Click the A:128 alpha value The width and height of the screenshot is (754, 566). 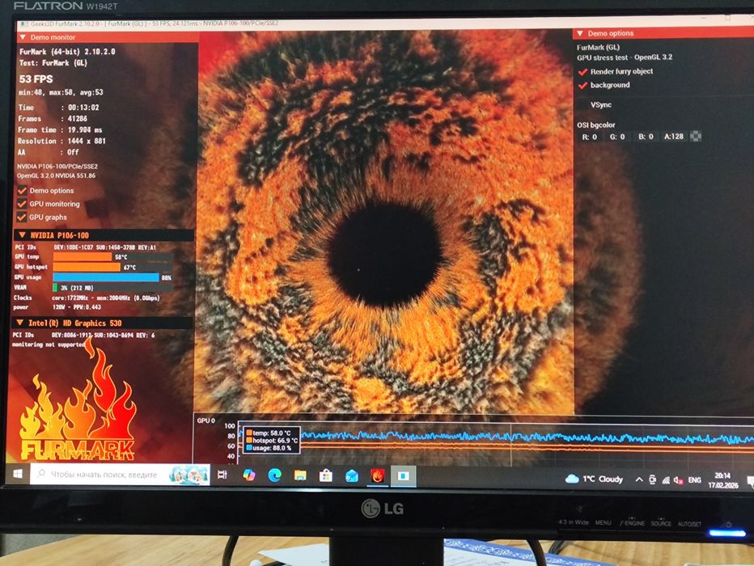(x=674, y=137)
